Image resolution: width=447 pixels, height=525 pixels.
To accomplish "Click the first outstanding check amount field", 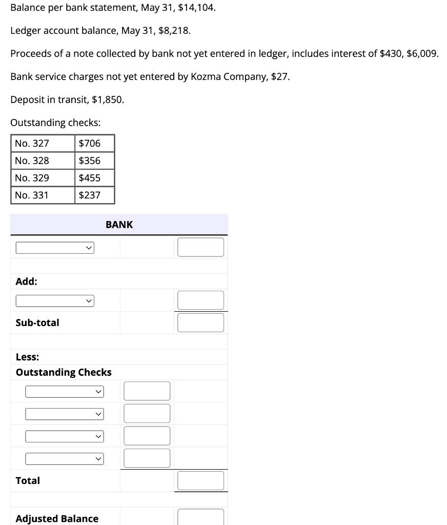I will pos(147,391).
